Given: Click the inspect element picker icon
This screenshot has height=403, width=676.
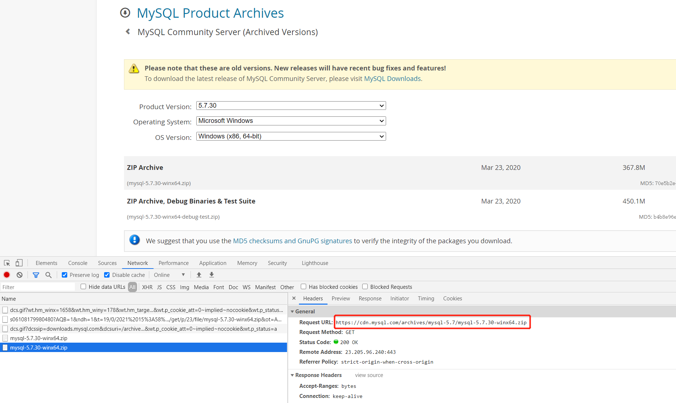Looking at the screenshot, I should 7,263.
